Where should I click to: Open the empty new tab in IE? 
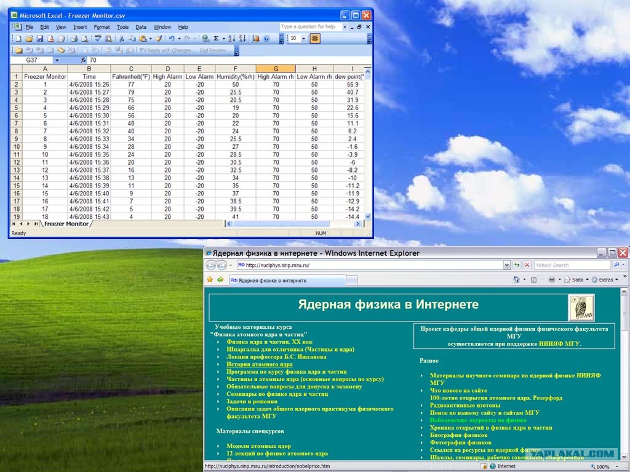click(352, 280)
